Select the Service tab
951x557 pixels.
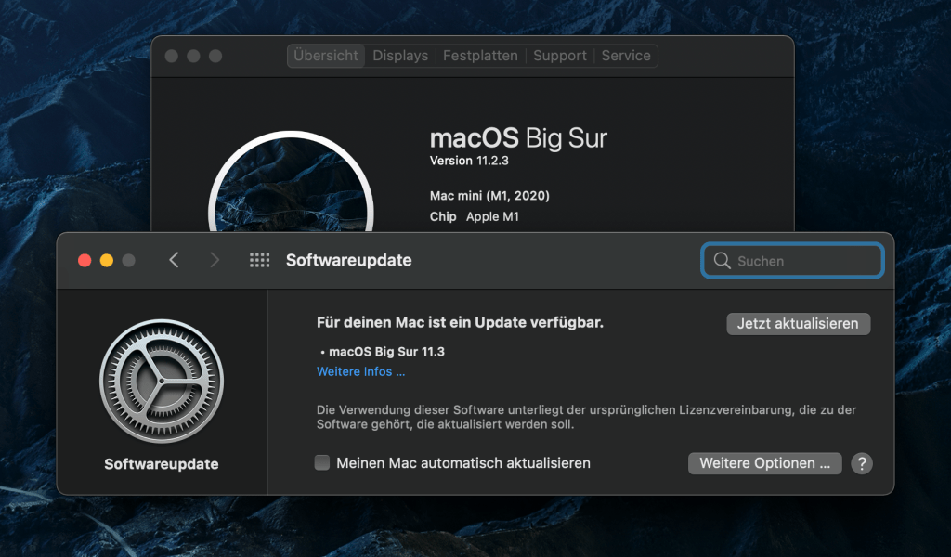click(x=626, y=56)
